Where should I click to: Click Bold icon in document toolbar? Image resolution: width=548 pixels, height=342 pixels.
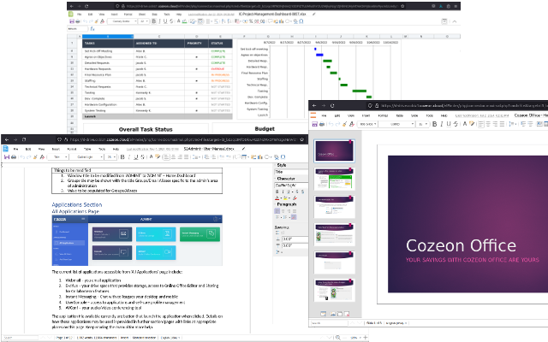(122, 157)
